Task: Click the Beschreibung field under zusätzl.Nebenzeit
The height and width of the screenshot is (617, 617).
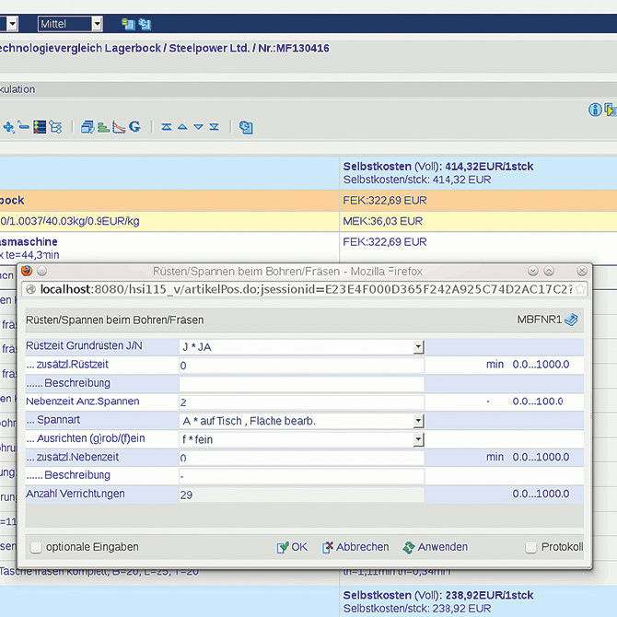Action: [x=301, y=476]
